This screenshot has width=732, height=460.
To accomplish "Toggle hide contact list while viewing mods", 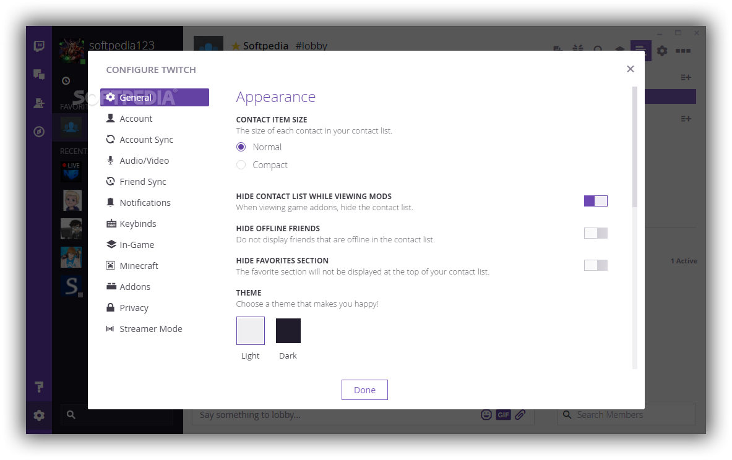I will click(596, 201).
